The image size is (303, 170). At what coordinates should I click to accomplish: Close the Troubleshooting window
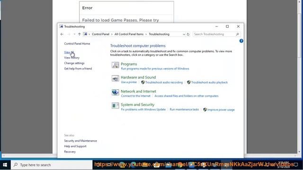238,26
